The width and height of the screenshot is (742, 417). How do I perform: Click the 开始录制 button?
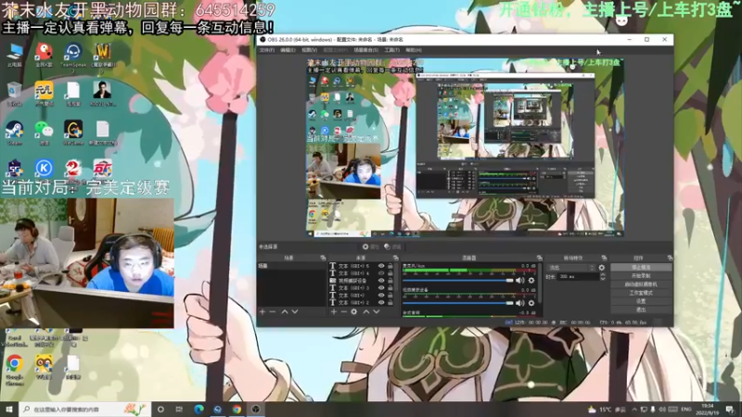641,276
